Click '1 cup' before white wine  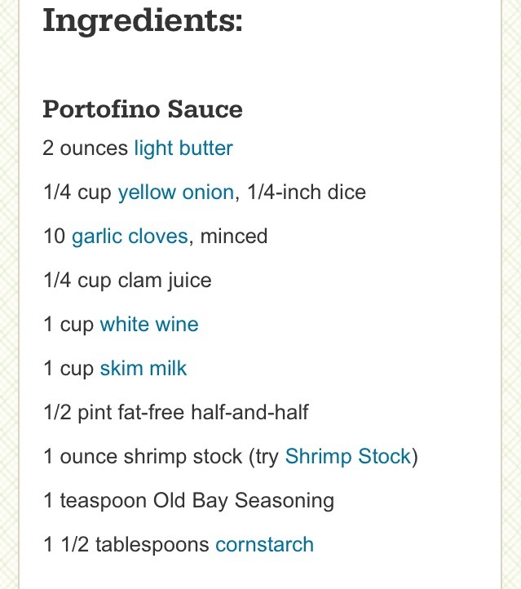point(68,325)
